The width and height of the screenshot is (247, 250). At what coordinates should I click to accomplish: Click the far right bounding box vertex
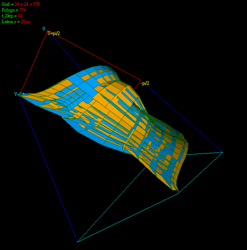[223, 152]
